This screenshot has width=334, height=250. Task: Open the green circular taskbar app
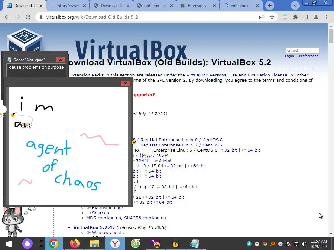pos(135,243)
